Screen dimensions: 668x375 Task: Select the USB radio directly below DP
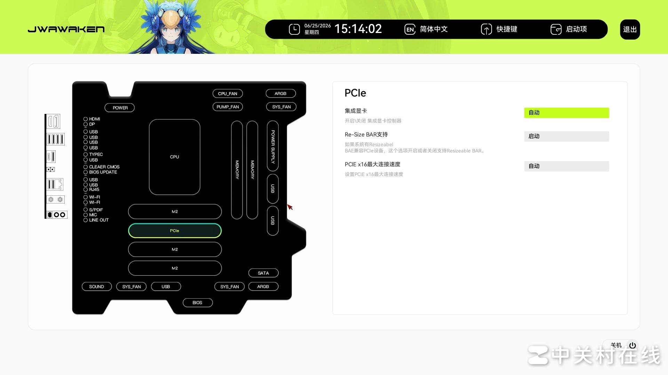point(85,132)
